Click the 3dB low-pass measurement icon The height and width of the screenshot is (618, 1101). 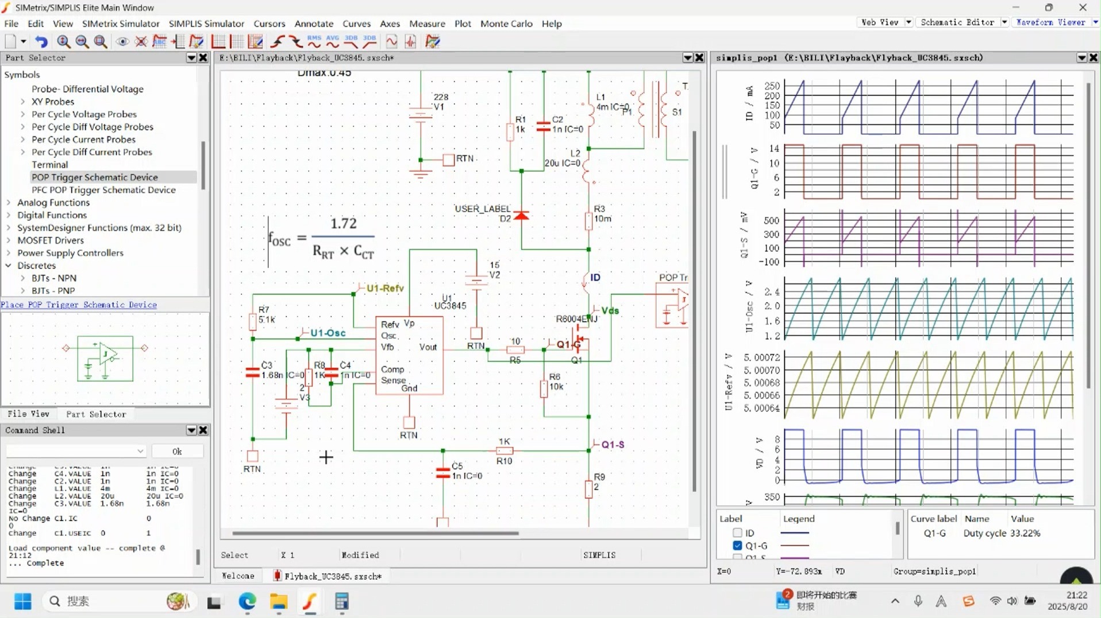[x=351, y=41]
